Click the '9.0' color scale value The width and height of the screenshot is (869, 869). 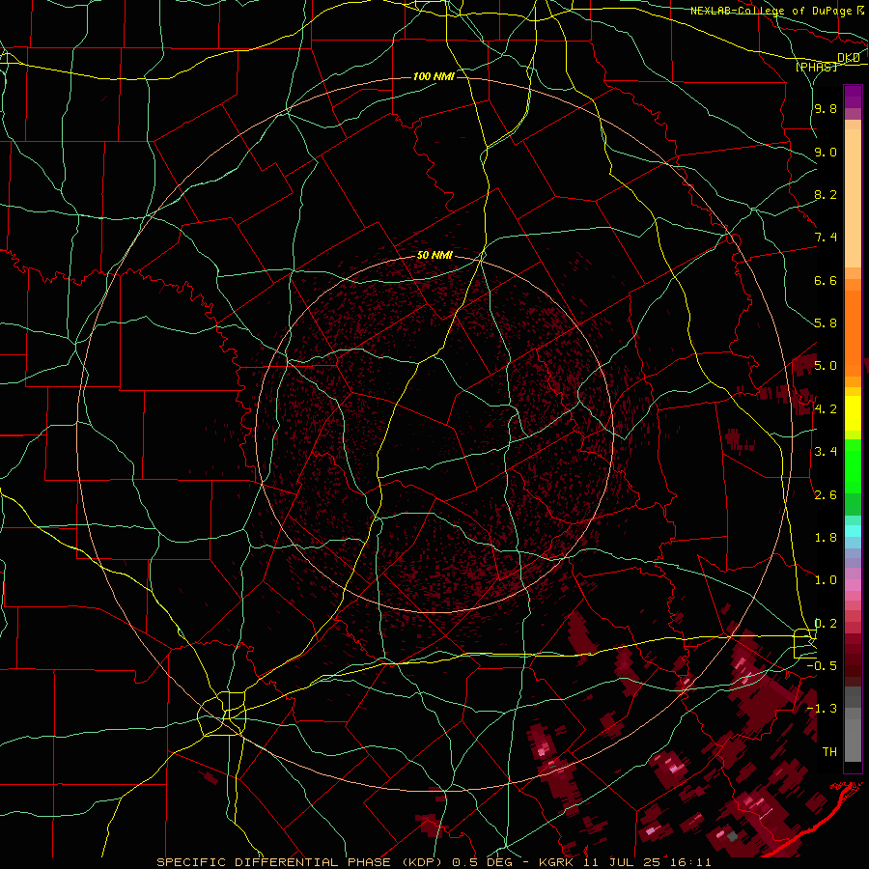coord(826,152)
